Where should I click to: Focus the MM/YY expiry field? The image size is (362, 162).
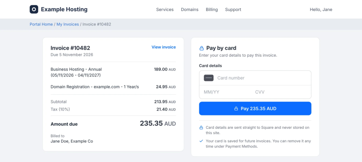[x=225, y=92]
